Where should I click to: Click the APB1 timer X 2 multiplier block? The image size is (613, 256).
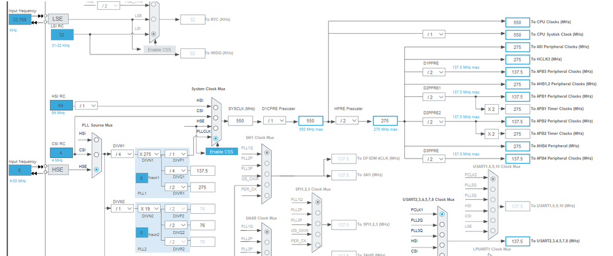click(x=492, y=109)
